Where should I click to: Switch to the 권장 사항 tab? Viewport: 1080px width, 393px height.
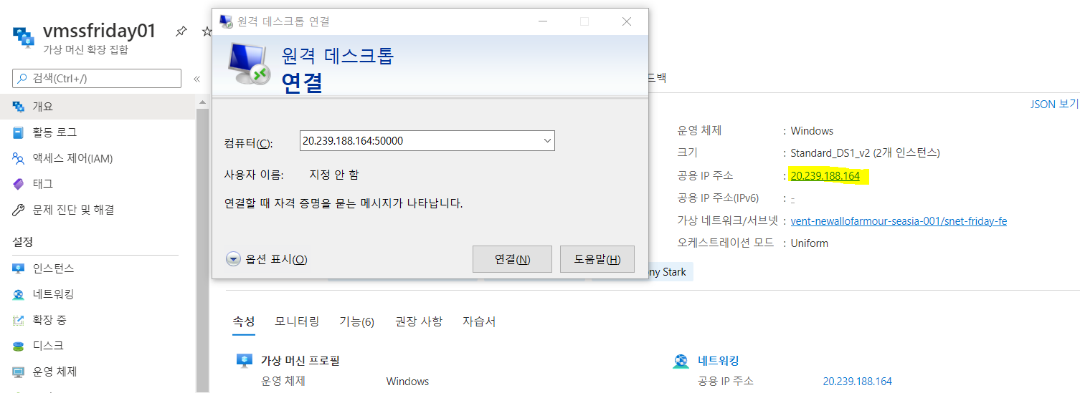(x=419, y=321)
